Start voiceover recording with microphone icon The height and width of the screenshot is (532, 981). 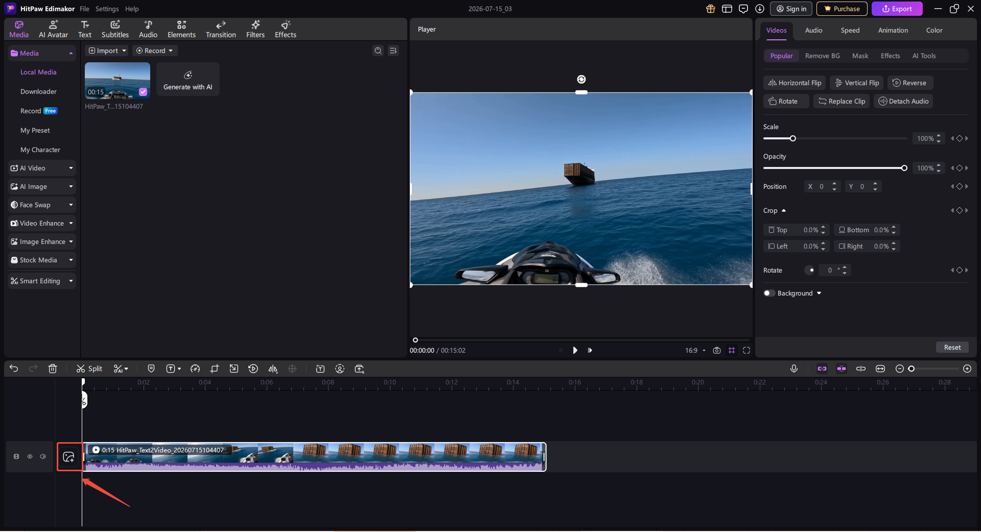point(794,369)
